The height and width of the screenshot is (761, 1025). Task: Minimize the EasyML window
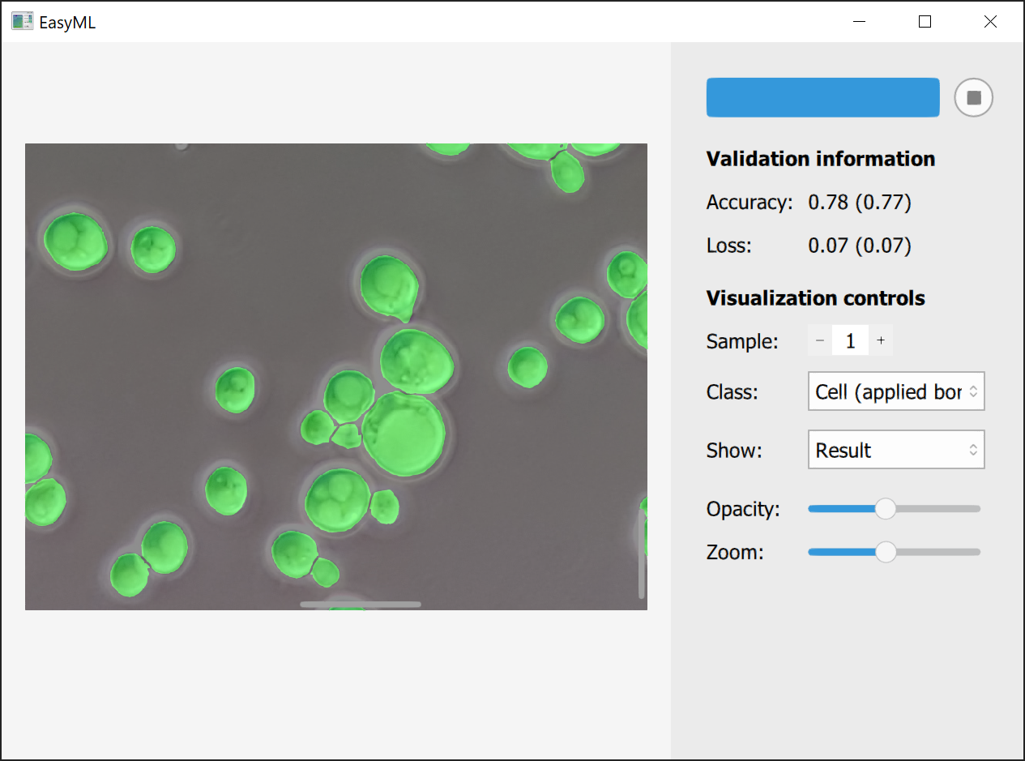pos(860,22)
